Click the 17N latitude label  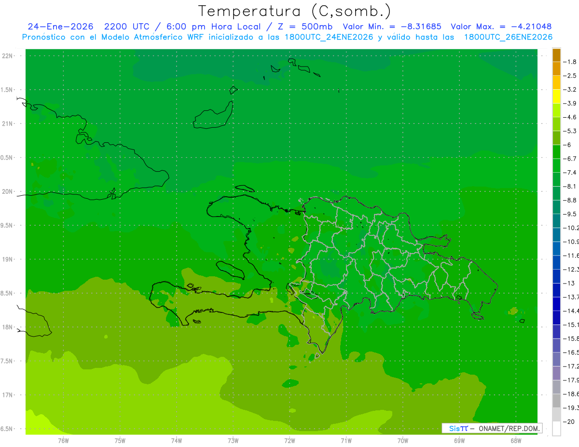[8, 395]
